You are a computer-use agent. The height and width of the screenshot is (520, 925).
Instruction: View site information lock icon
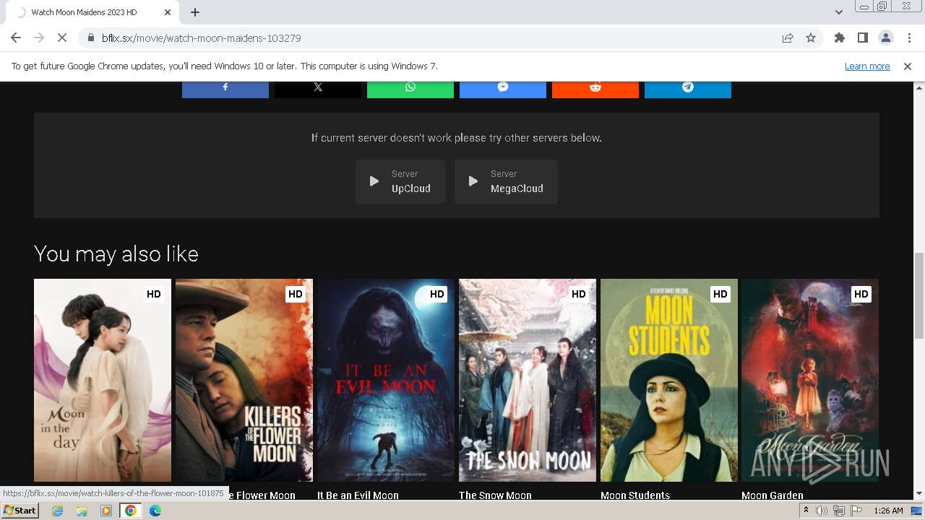[90, 38]
